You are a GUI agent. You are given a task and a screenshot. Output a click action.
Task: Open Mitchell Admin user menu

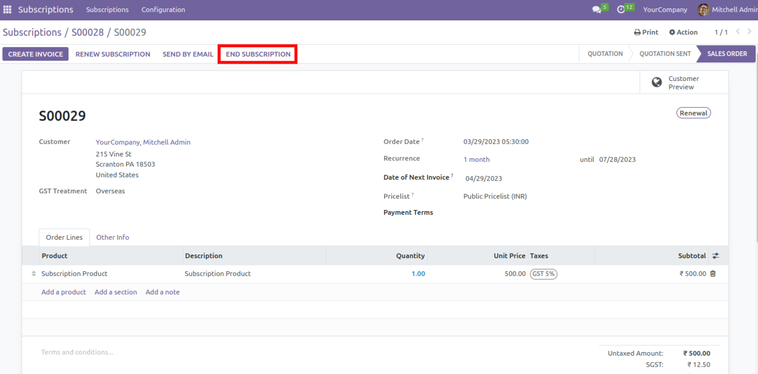click(x=728, y=10)
